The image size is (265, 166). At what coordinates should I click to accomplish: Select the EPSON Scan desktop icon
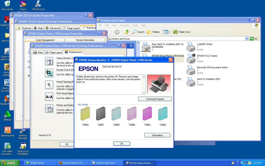pyautogui.click(x=38, y=6)
